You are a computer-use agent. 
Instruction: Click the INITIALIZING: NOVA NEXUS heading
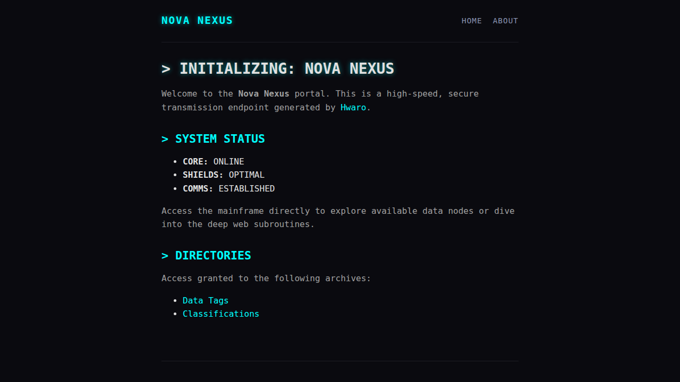(x=278, y=68)
